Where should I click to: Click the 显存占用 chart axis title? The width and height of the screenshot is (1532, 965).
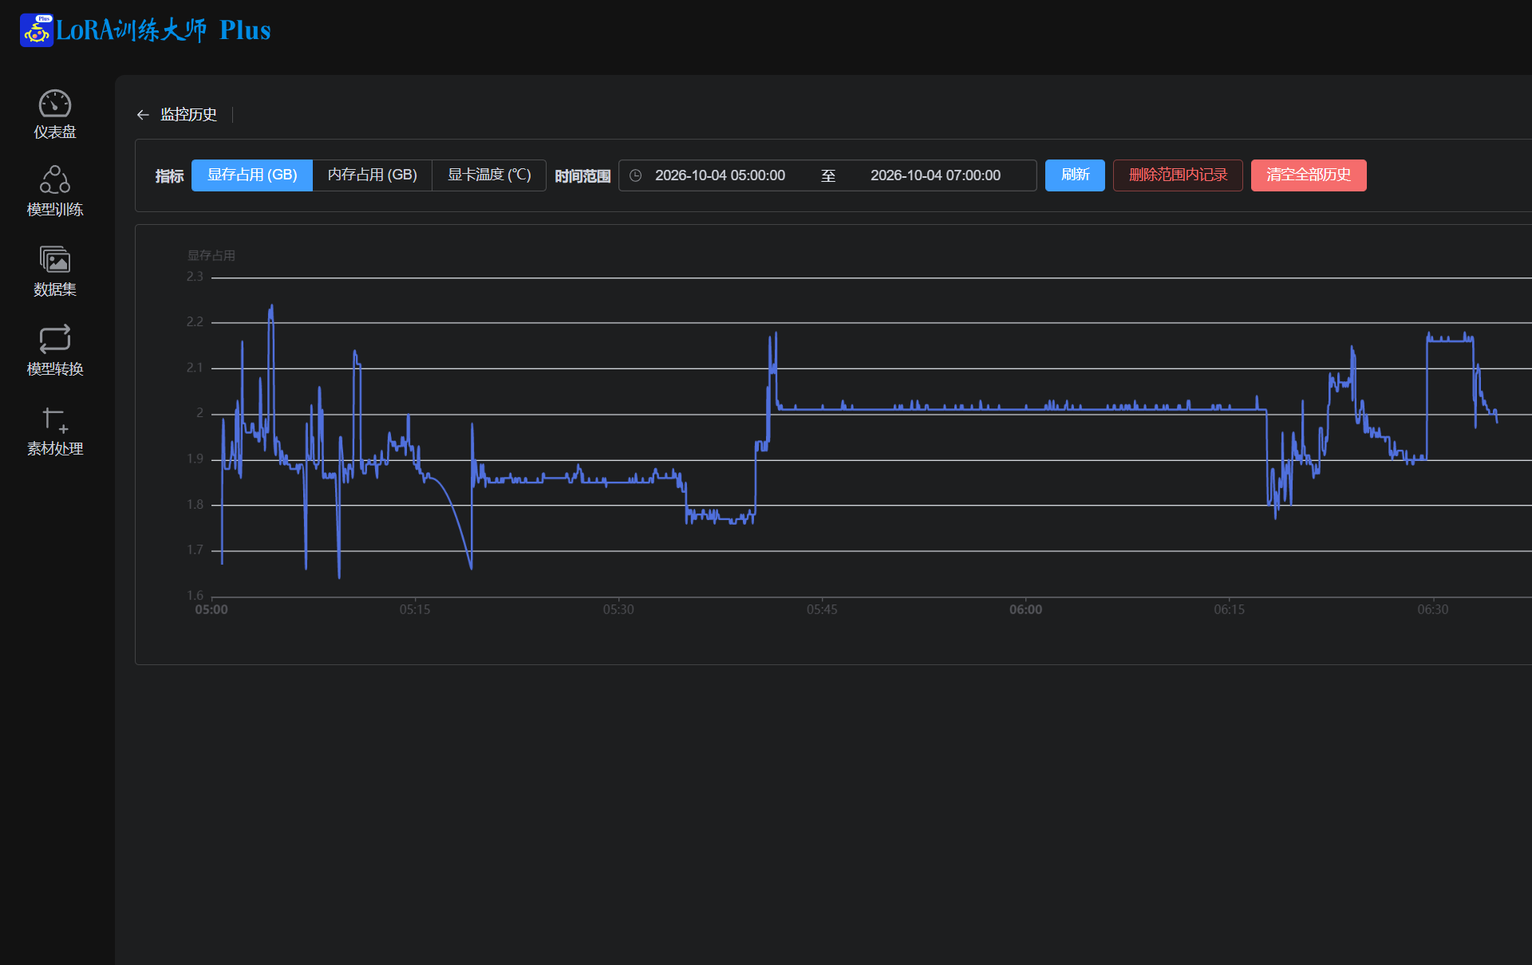click(x=211, y=255)
